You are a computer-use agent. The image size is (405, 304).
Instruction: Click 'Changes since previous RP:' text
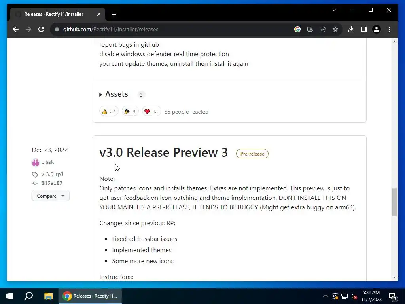137,223
